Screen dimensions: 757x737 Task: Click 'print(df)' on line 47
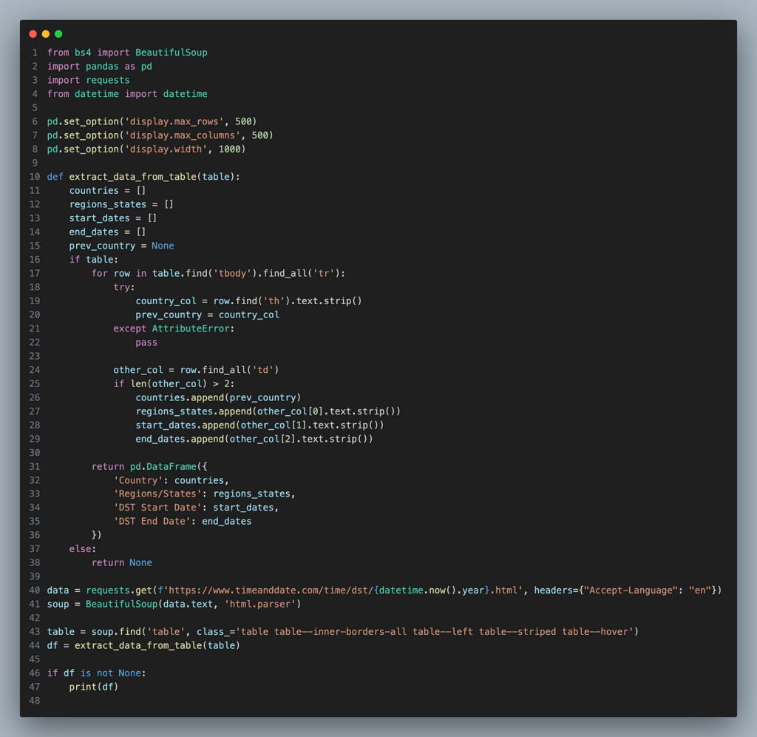coord(94,687)
